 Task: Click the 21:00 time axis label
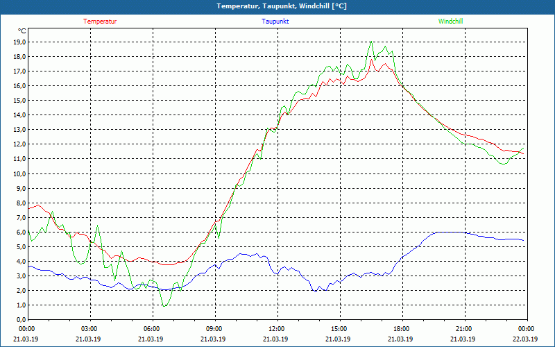coord(465,329)
